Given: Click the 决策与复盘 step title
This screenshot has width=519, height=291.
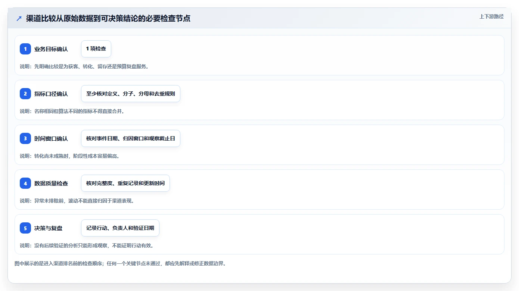Looking at the screenshot, I should coord(49,228).
